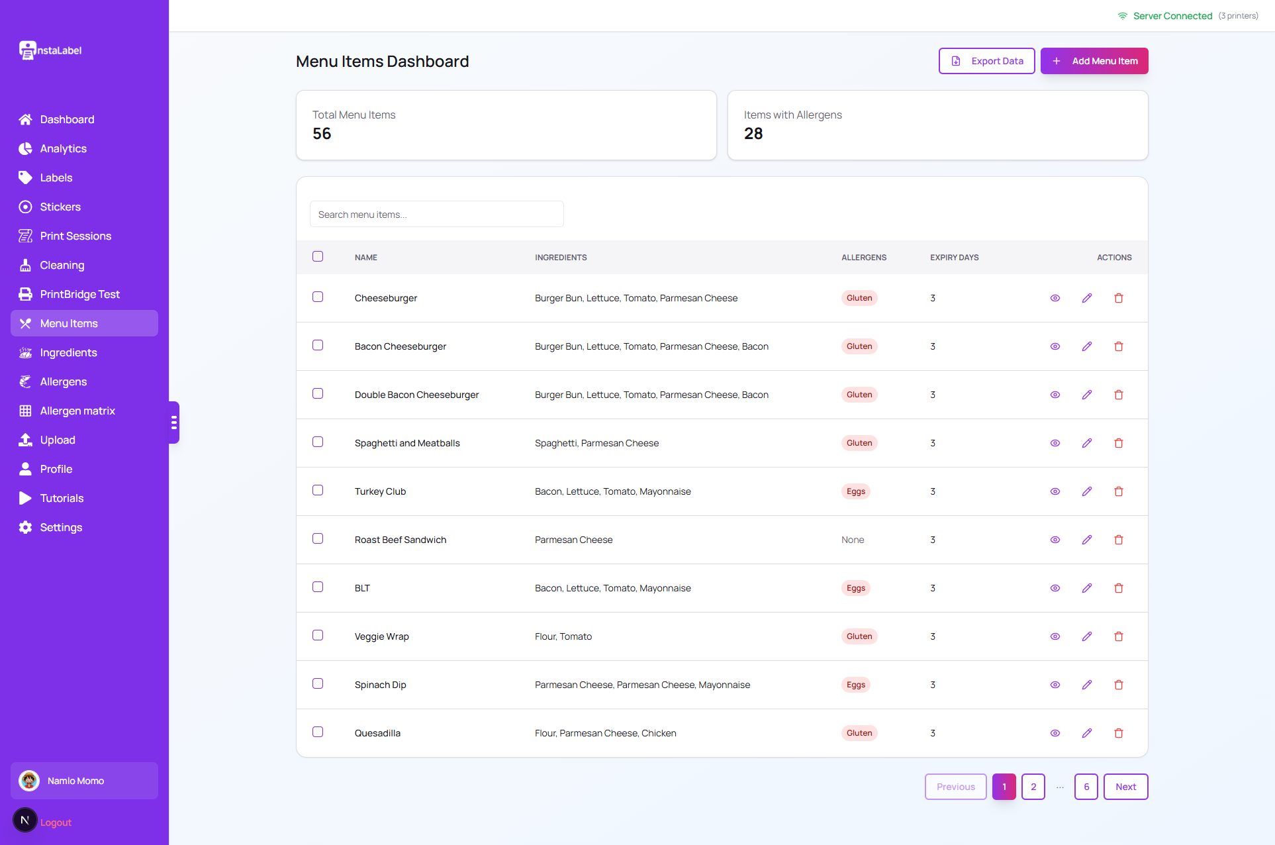Go to page 6 of results
Screen dimensions: 1275x845
[1086, 787]
